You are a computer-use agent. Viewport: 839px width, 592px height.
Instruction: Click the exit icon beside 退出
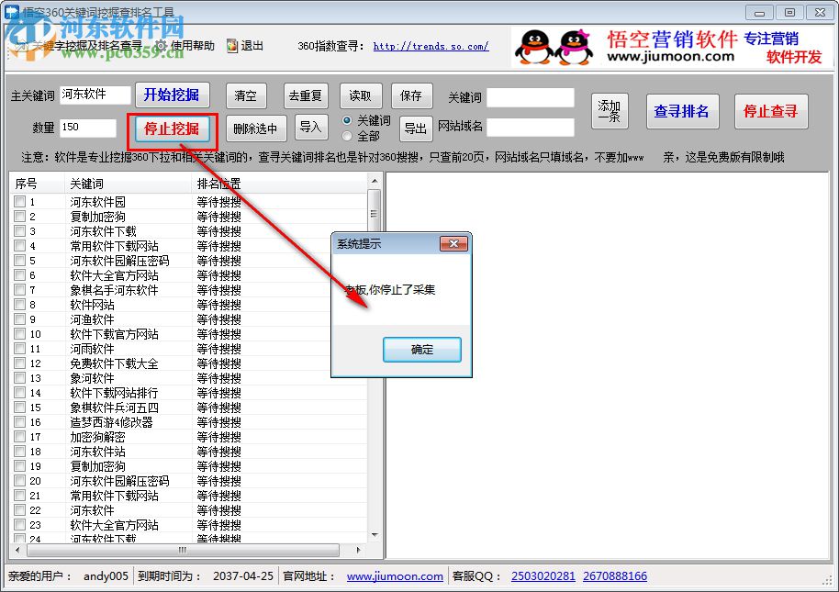click(x=231, y=46)
